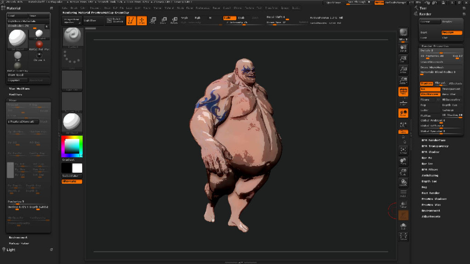Expand the Adjustments section
Viewport: 470px width, 264px height.
coord(431,216)
